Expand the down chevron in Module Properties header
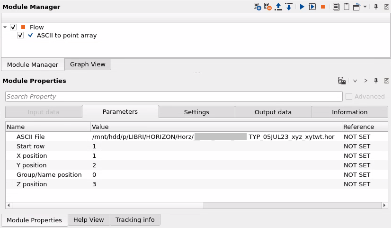 [355, 81]
